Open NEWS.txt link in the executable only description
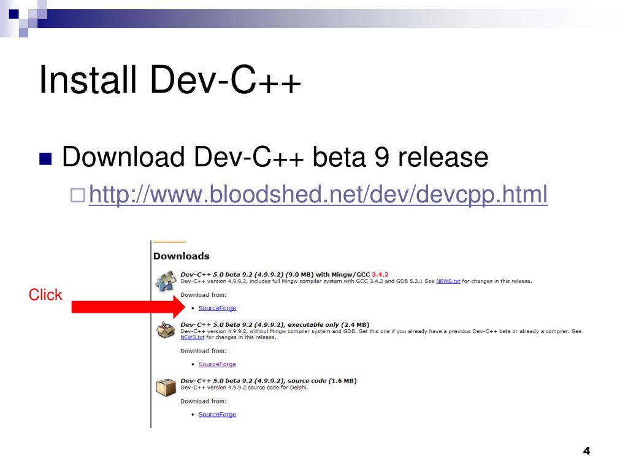628x471 pixels. 192,337
